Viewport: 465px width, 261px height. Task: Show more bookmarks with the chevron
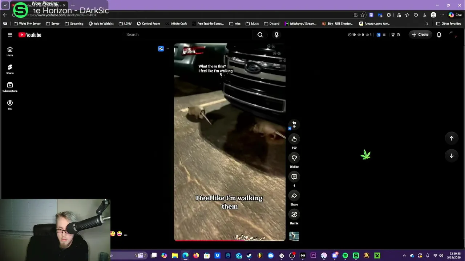(427, 24)
